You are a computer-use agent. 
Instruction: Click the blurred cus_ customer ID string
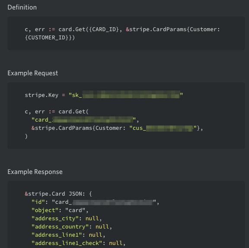pos(163,128)
